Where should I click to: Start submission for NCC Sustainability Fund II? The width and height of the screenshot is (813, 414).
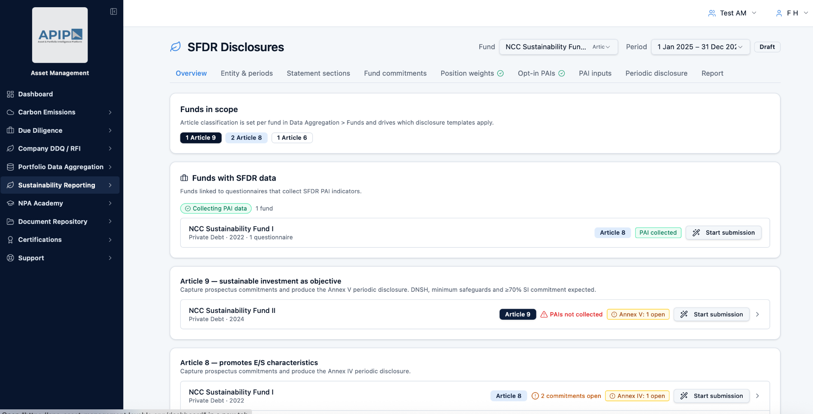click(x=712, y=314)
